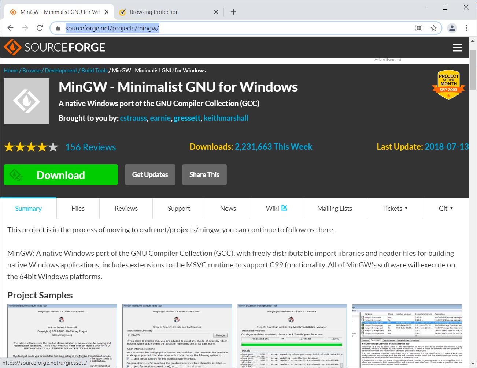Close the Browsing Protection tab
This screenshot has height=368, width=477.
[216, 12]
